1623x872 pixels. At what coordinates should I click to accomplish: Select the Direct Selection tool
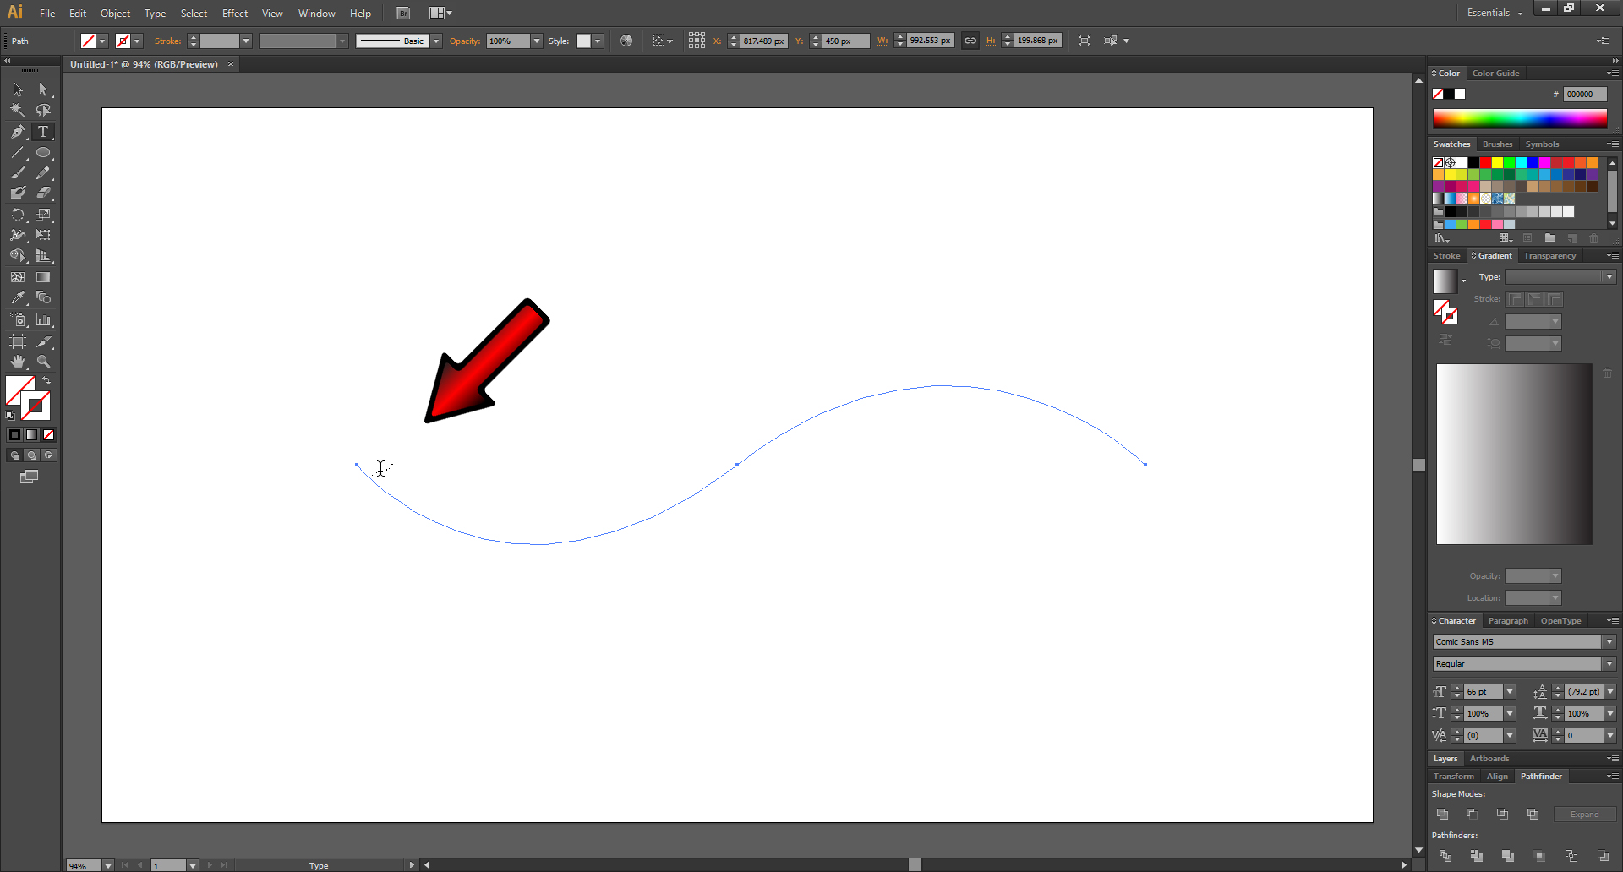pos(43,90)
